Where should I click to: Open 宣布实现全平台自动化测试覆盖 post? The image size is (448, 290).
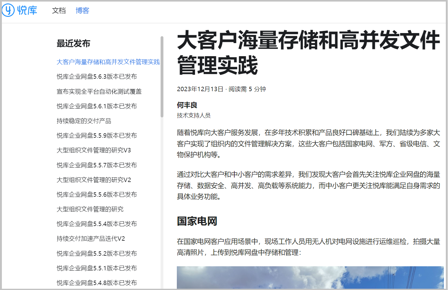[99, 91]
